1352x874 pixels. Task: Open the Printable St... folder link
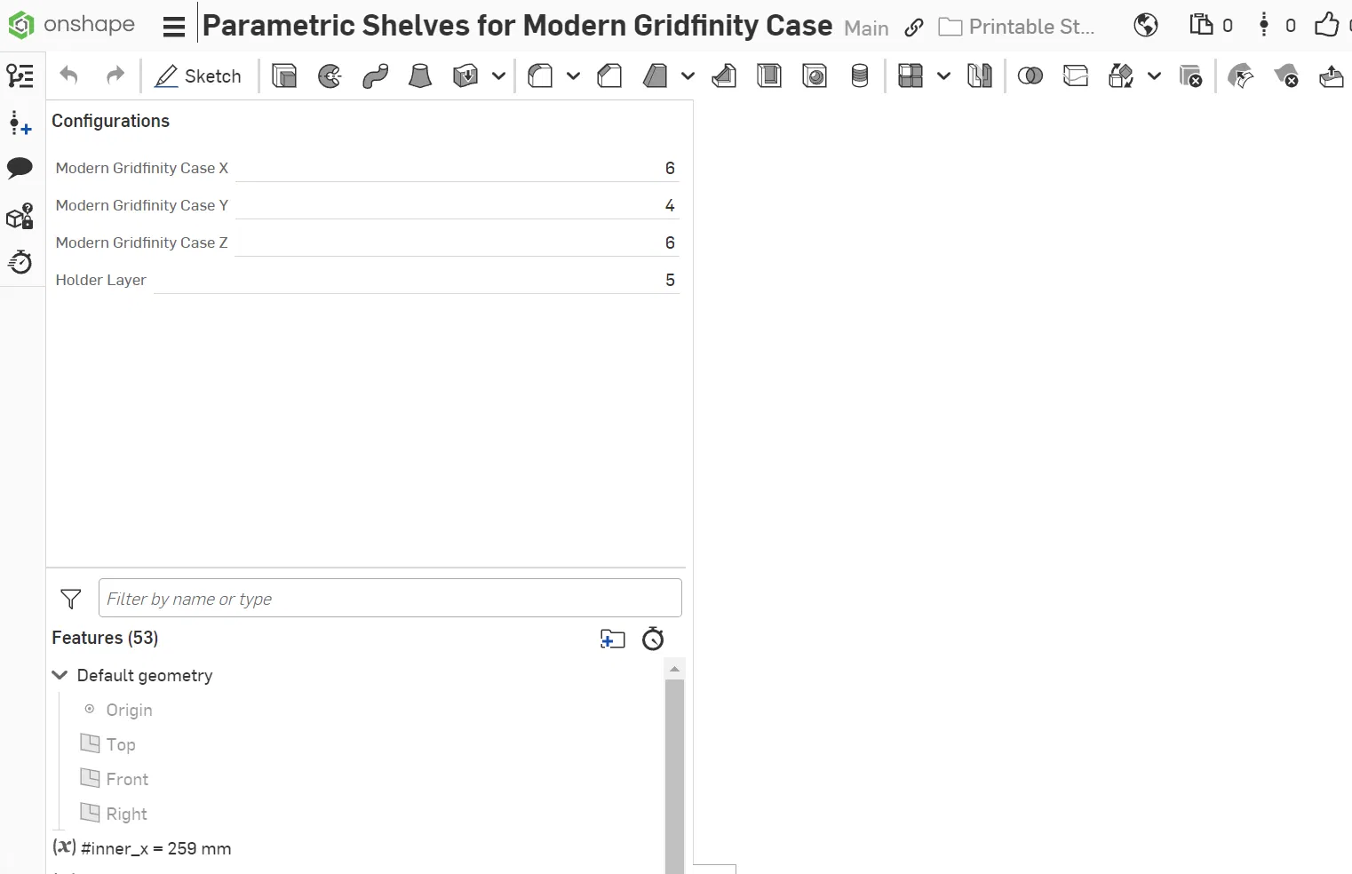click(1017, 27)
